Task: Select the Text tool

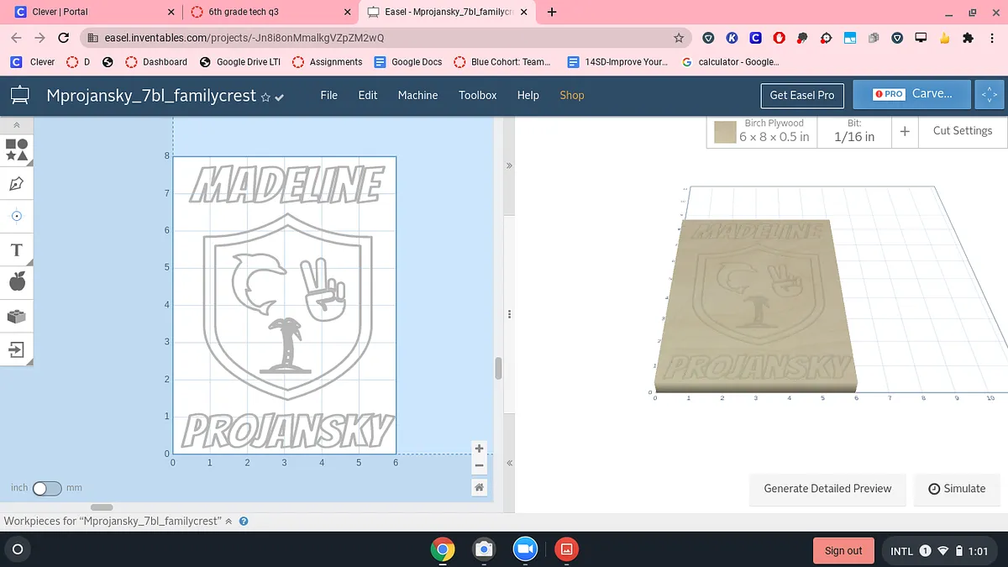Action: (x=17, y=249)
